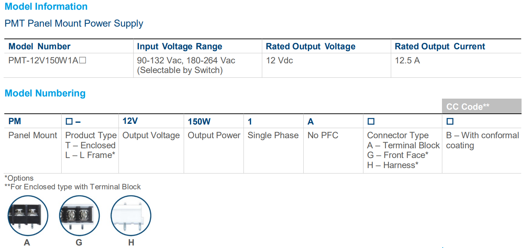Click the square placeholder under CC Code
The image size is (532, 248).
pos(450,122)
